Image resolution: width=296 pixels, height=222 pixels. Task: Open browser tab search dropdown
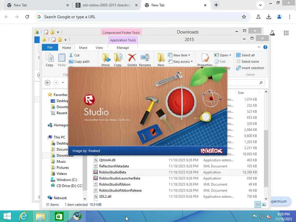(x=260, y=5)
